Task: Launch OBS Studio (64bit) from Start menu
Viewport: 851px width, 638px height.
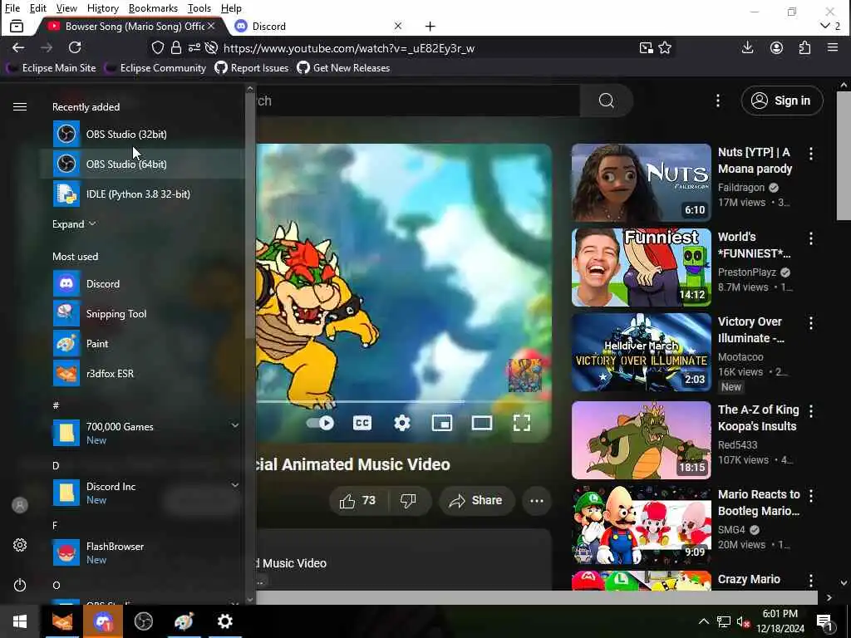Action: 142,164
